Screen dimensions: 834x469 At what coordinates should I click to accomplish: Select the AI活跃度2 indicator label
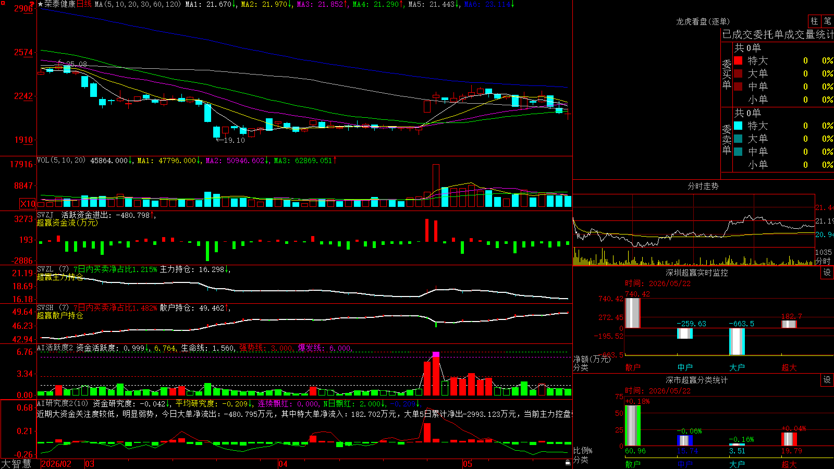55,348
